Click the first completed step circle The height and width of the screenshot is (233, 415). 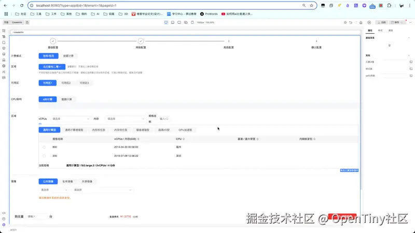[x=53, y=41]
